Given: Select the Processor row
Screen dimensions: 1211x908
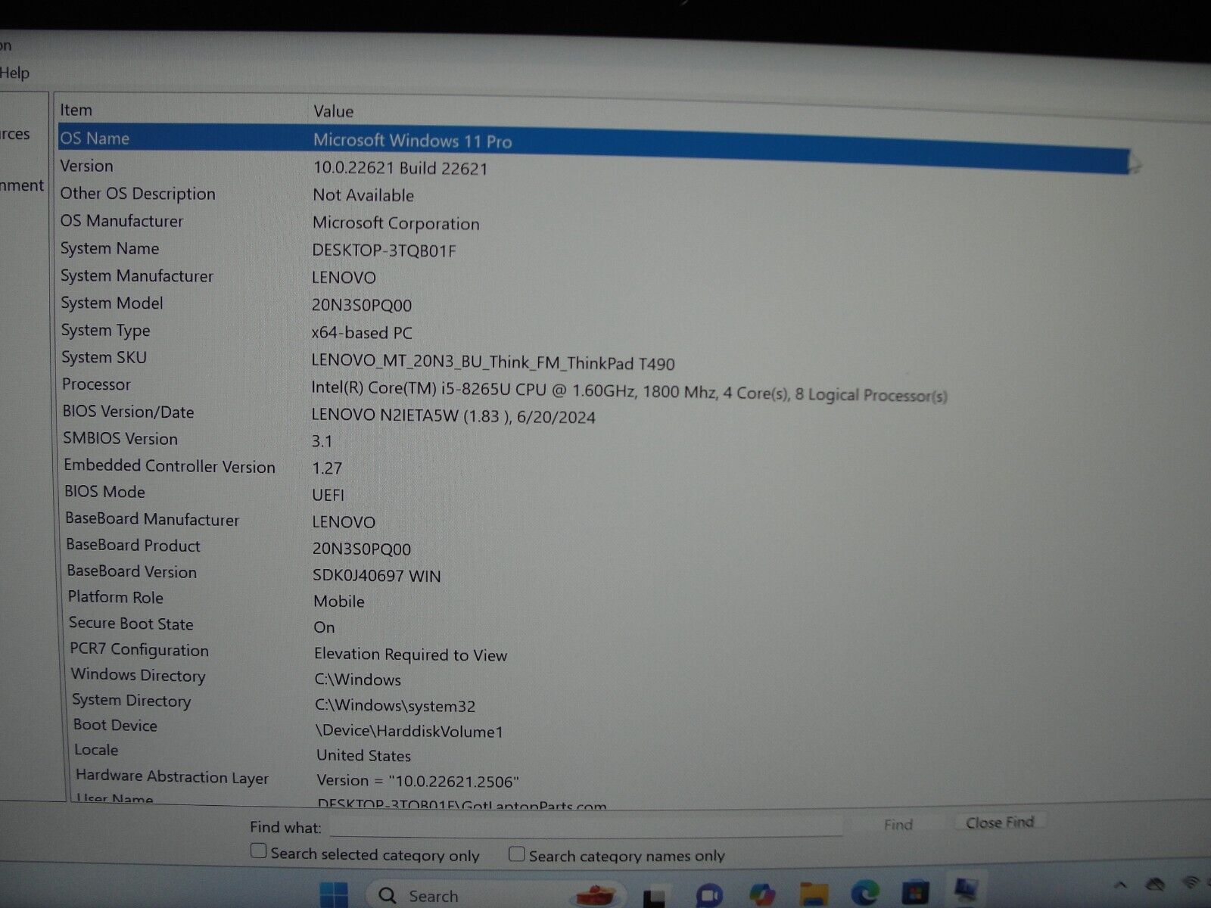Looking at the screenshot, I should point(96,384).
